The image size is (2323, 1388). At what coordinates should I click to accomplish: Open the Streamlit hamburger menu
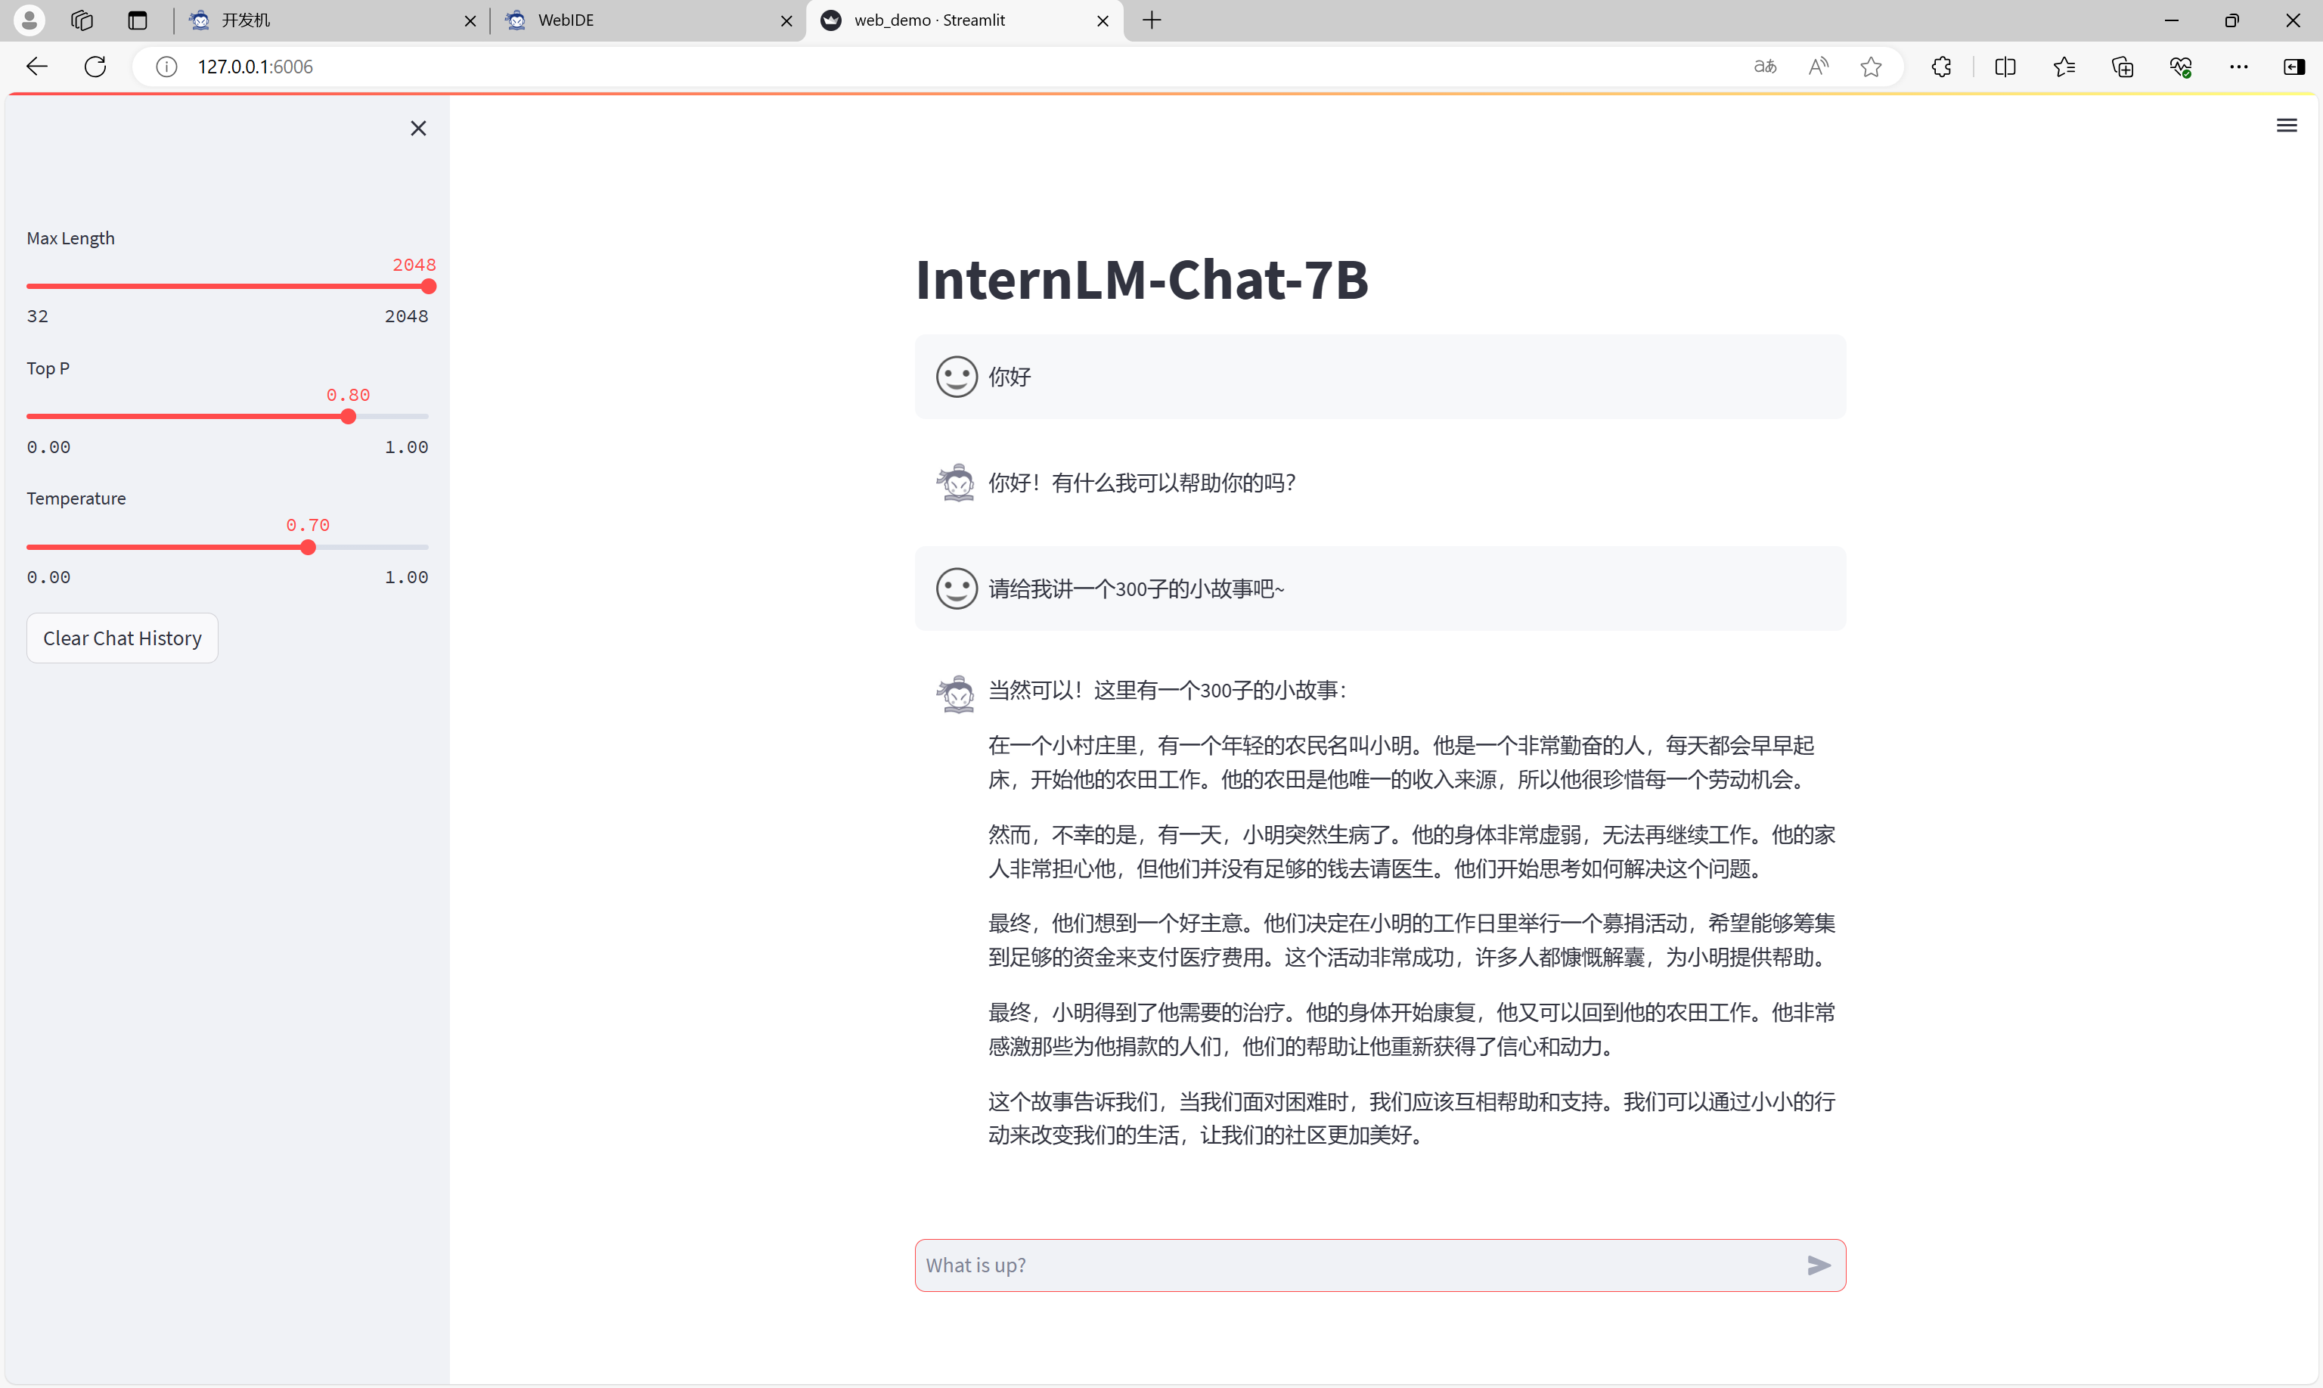[x=2286, y=126]
